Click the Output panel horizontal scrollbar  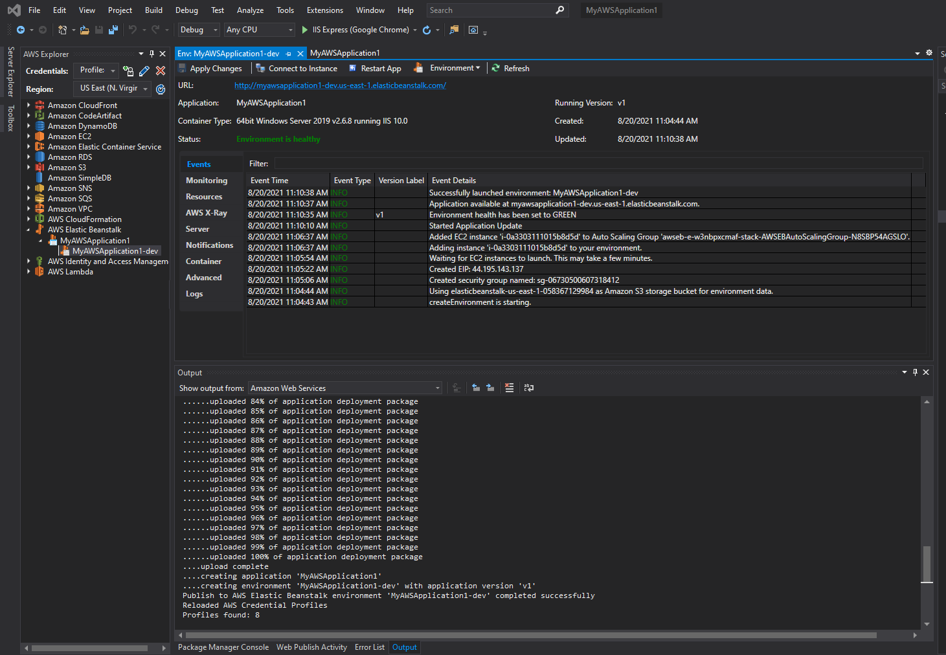pyautogui.click(x=531, y=635)
